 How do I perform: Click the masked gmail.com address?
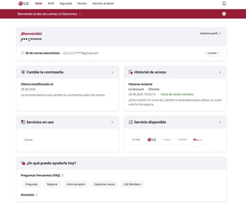click(80, 53)
